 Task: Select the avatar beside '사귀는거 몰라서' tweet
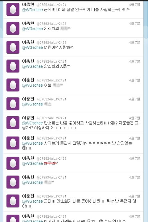[x=13, y=143]
